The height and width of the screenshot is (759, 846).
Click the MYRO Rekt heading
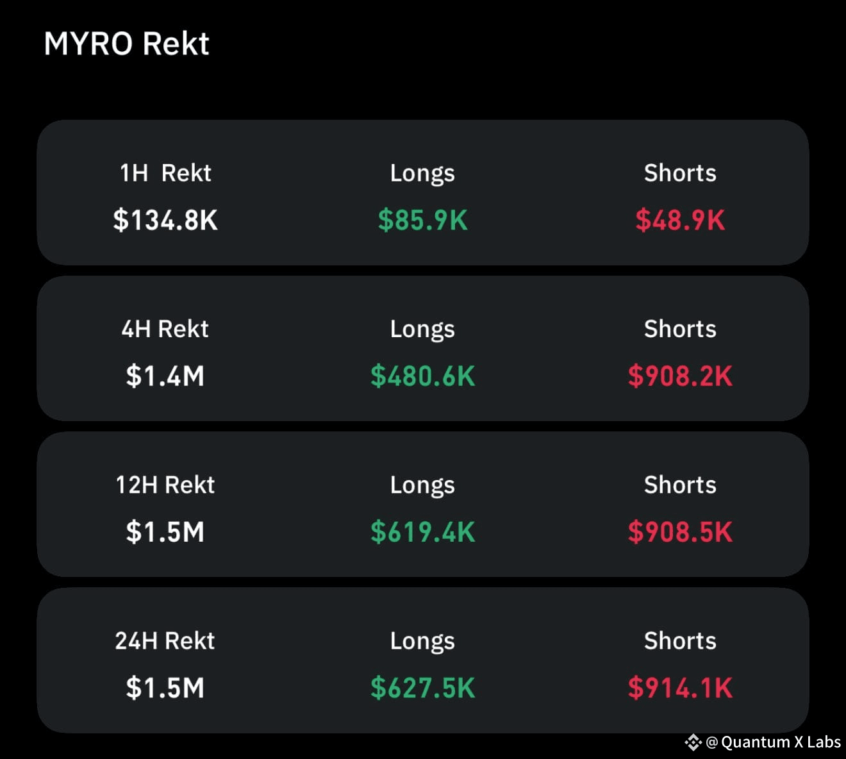tap(126, 44)
